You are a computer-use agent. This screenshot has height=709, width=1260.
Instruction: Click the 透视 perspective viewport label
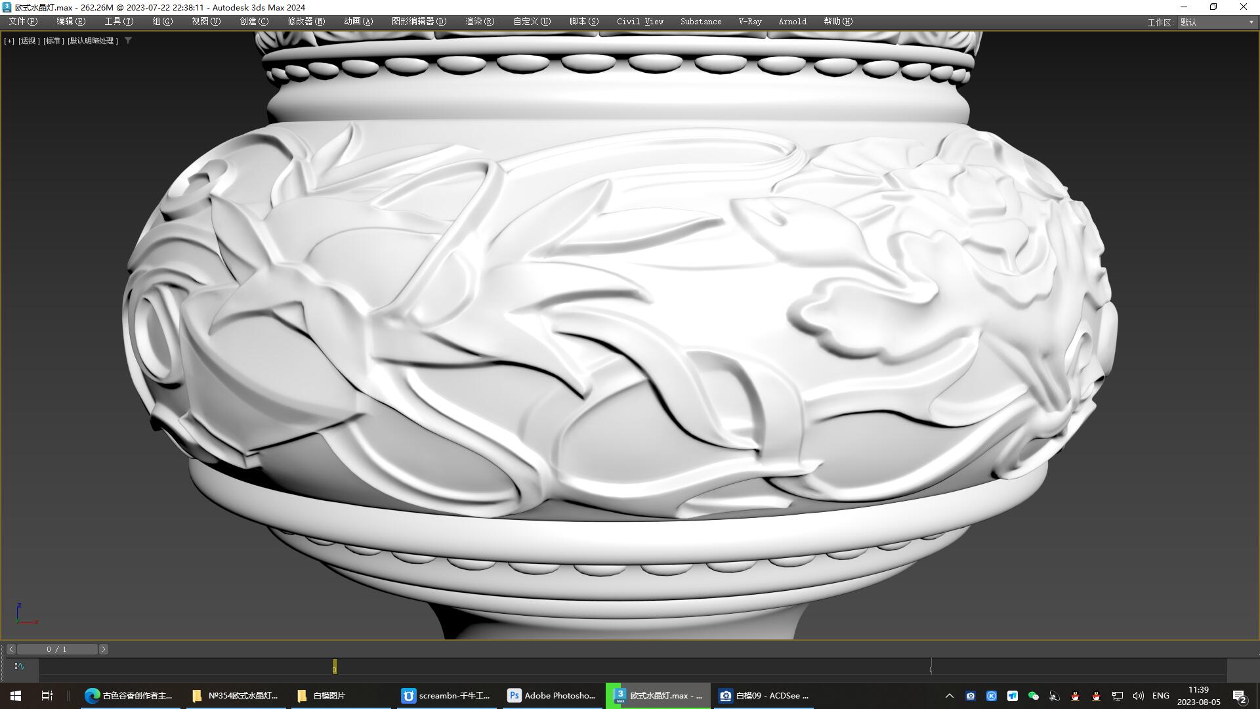point(28,41)
